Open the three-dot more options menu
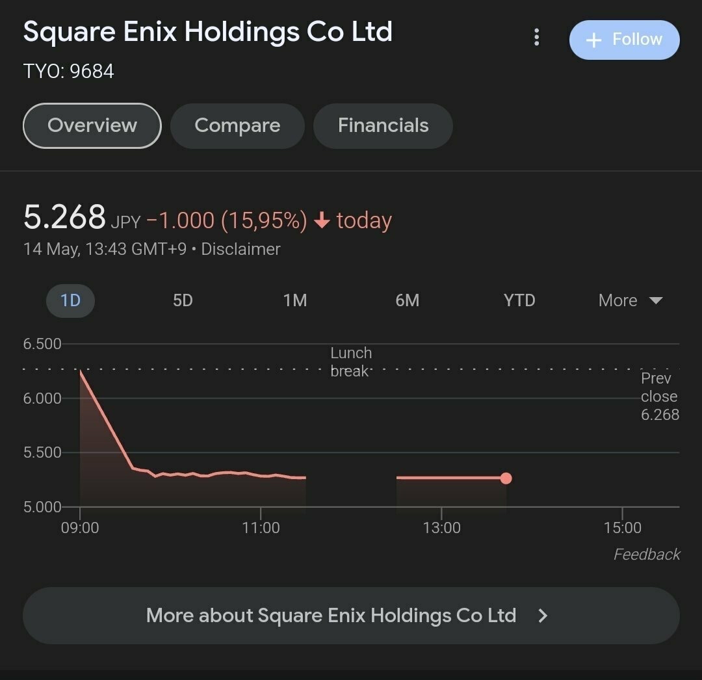This screenshot has width=702, height=680. pos(536,37)
